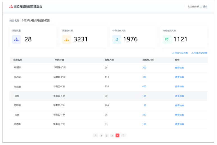217x145 pixels.
Task: Click group 华南区-广州 in 杨浩德 row
Action: pos(59,124)
